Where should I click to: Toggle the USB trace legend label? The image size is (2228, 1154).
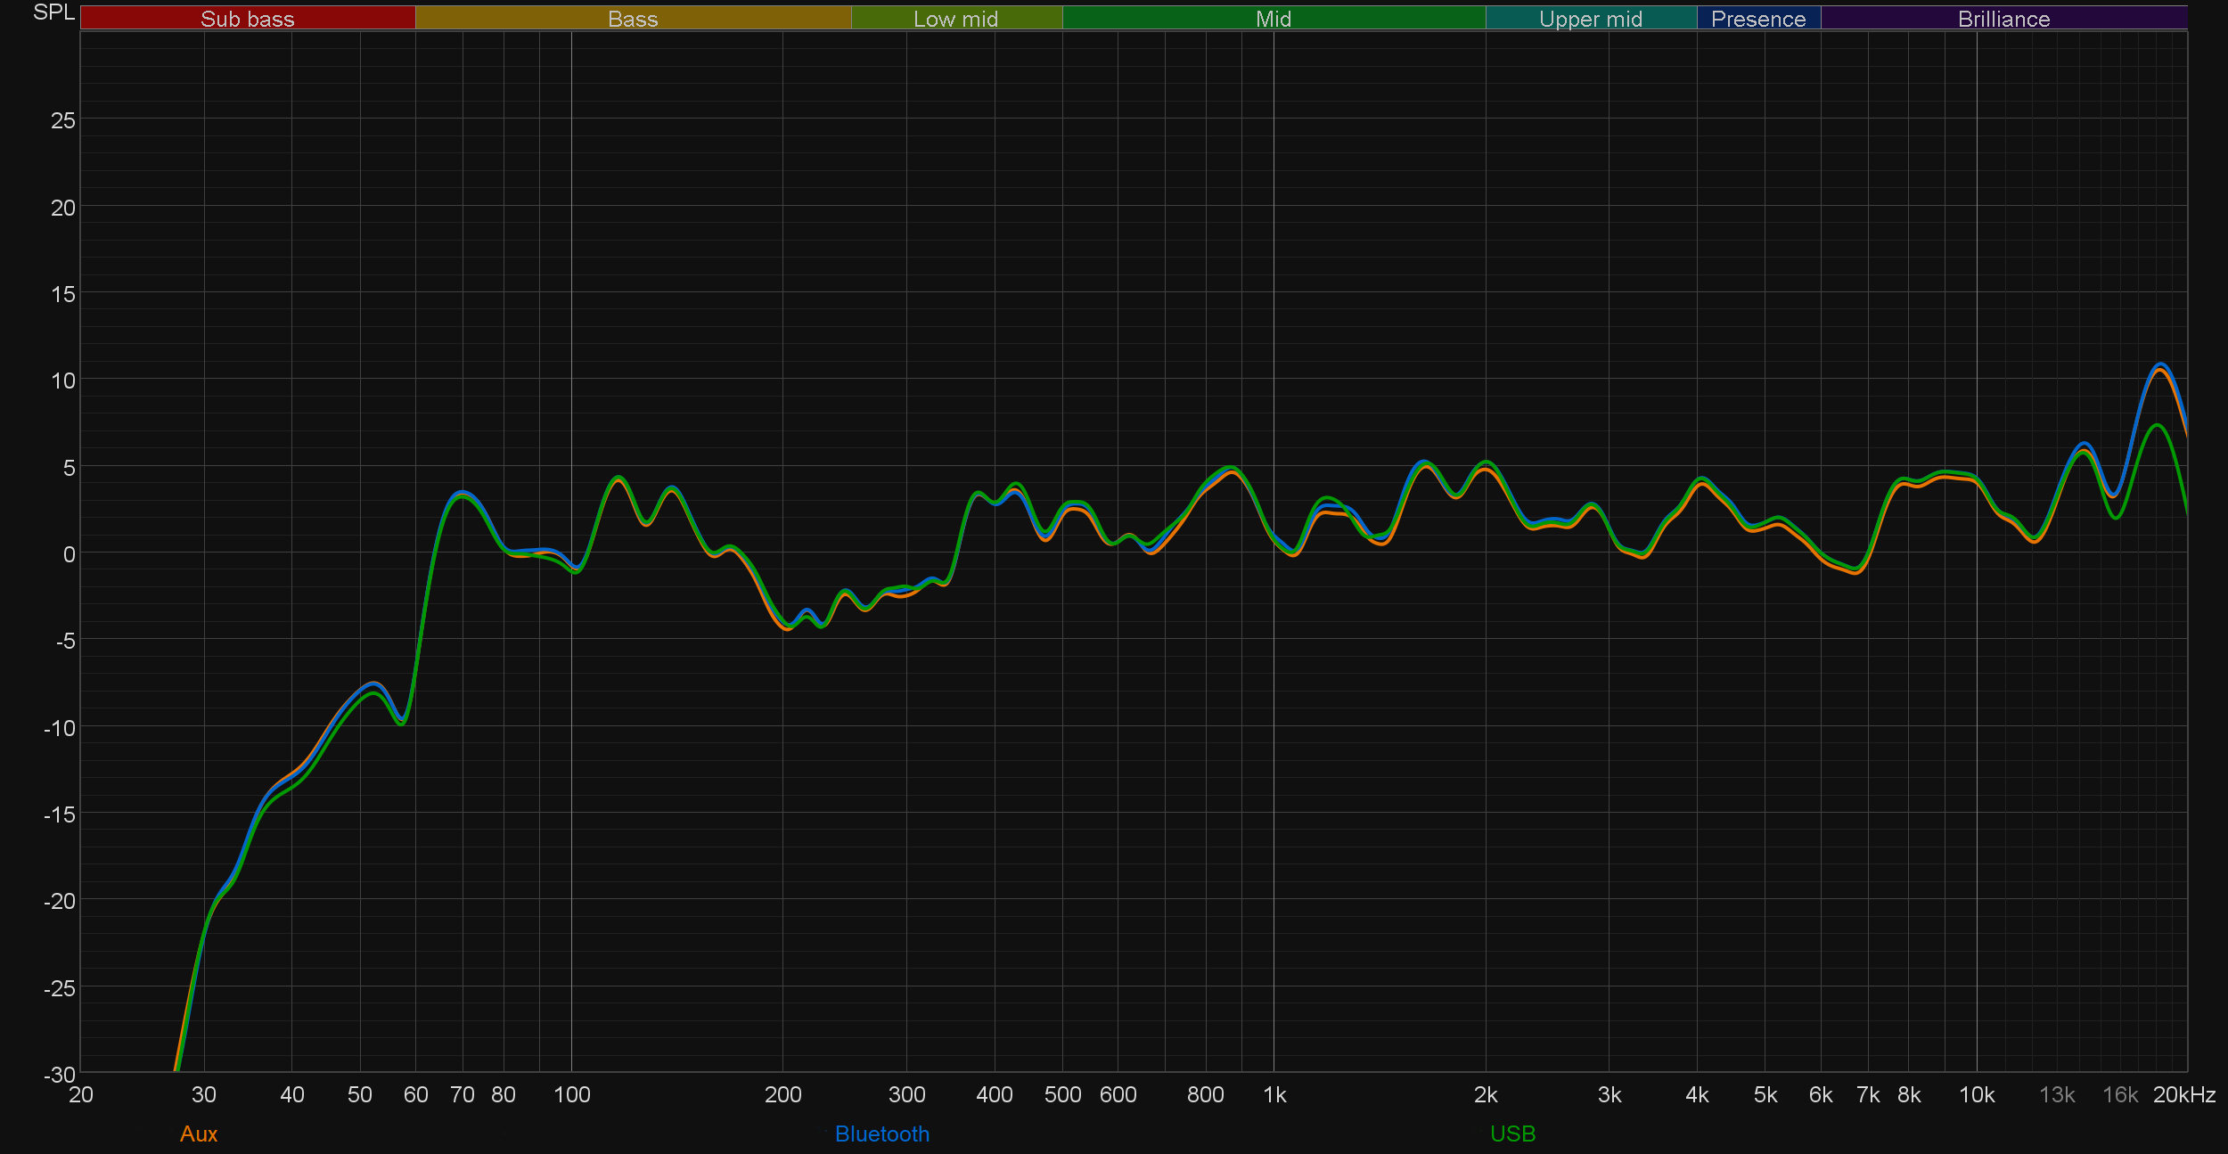tap(1512, 1134)
